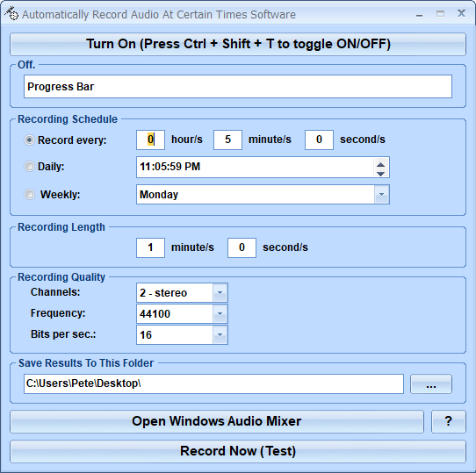The height and width of the screenshot is (473, 476).
Task: Click the Channels: label
Action: [55, 292]
